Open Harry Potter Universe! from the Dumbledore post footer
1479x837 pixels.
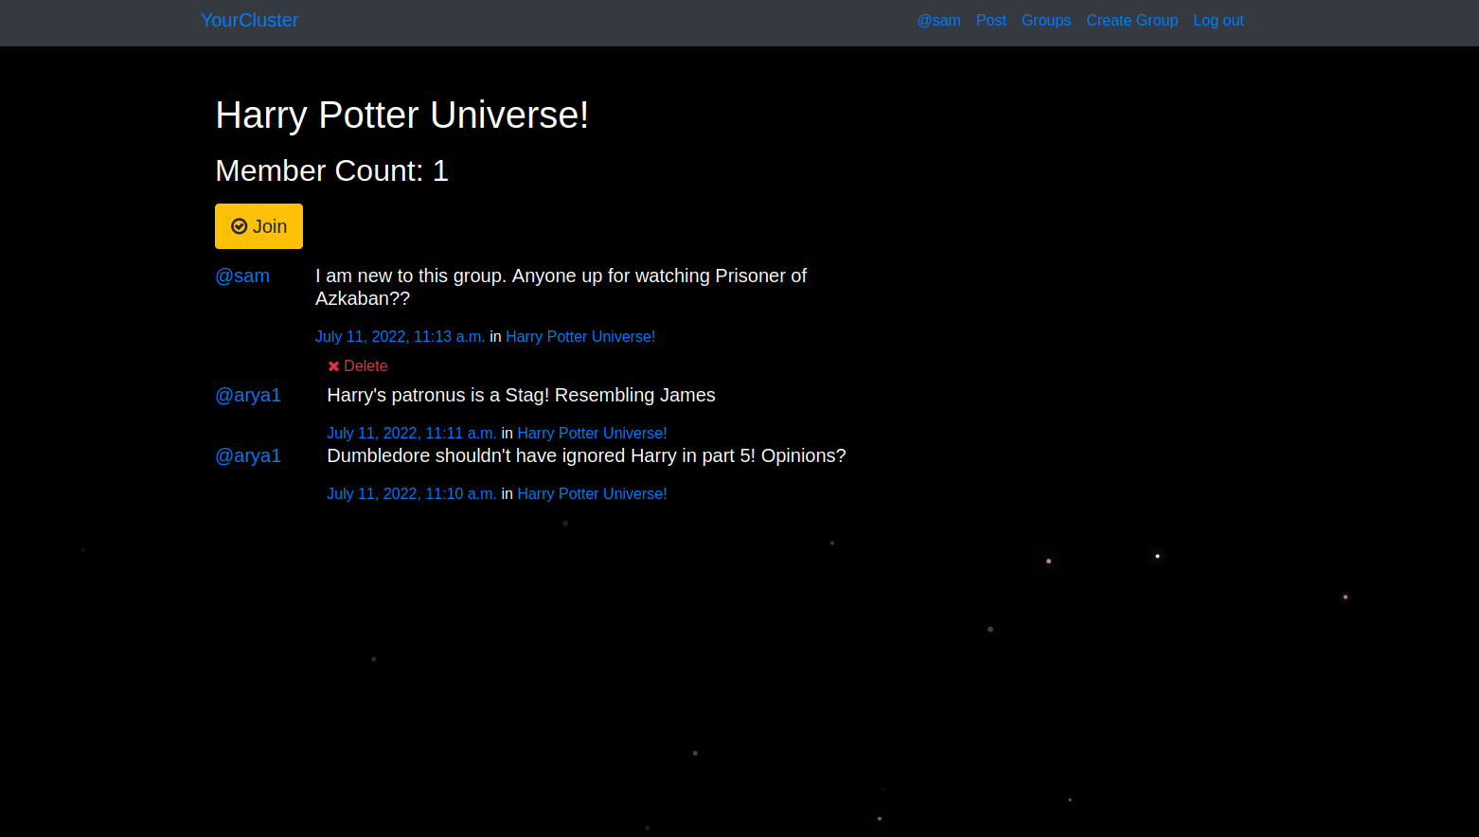(592, 493)
